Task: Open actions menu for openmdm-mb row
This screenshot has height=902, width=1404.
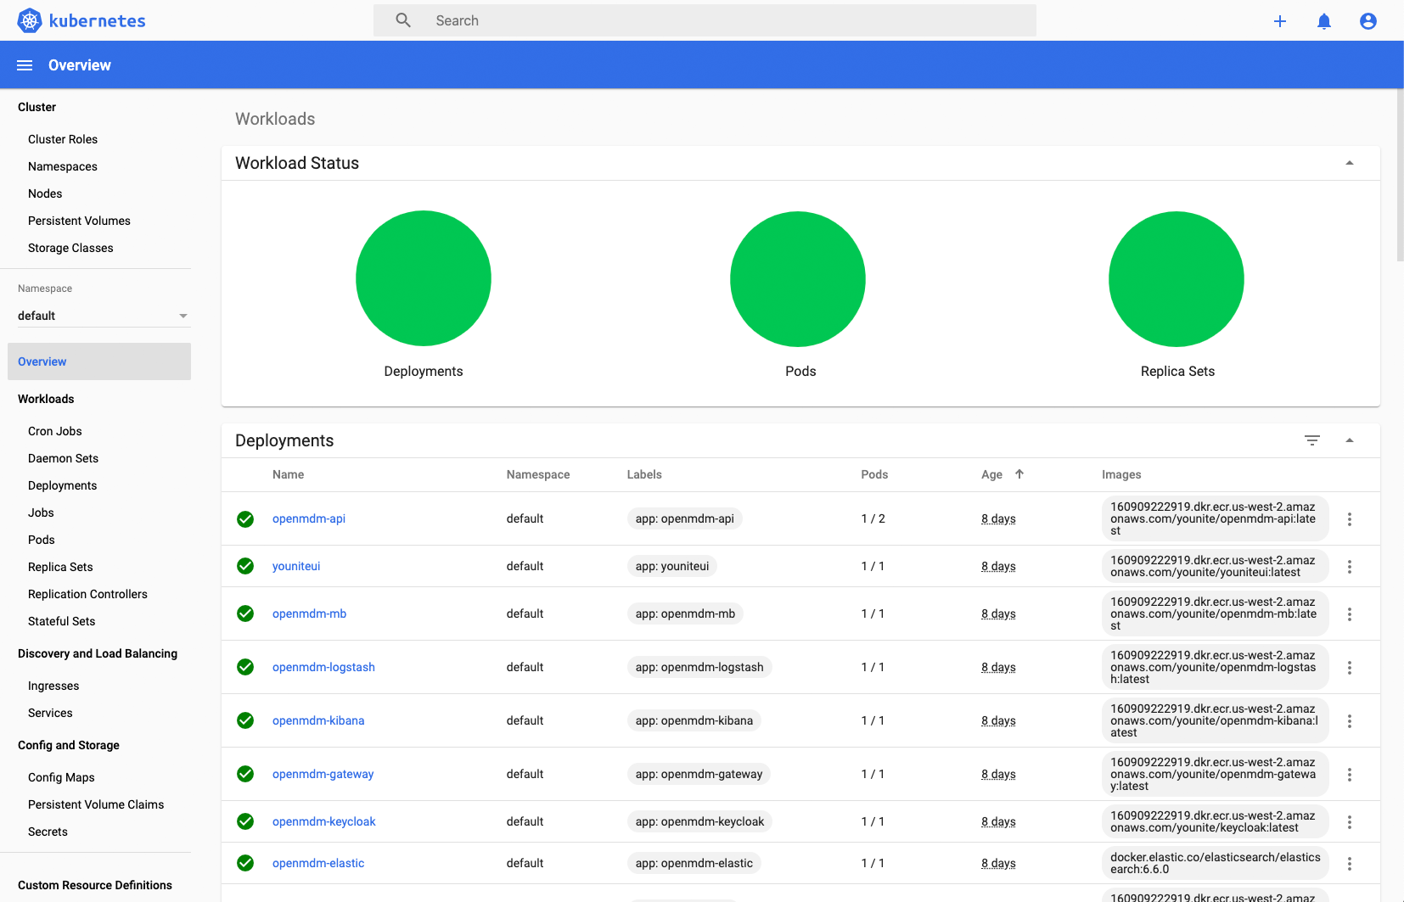Action: [1350, 613]
